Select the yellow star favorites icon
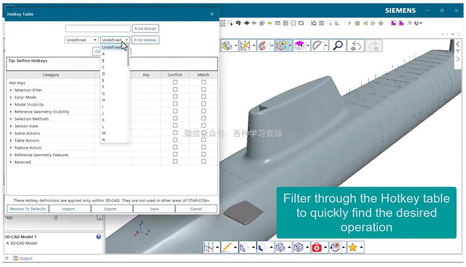The image size is (466, 267). [353, 247]
